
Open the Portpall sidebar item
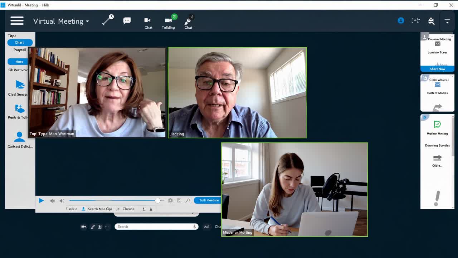pyautogui.click(x=20, y=50)
